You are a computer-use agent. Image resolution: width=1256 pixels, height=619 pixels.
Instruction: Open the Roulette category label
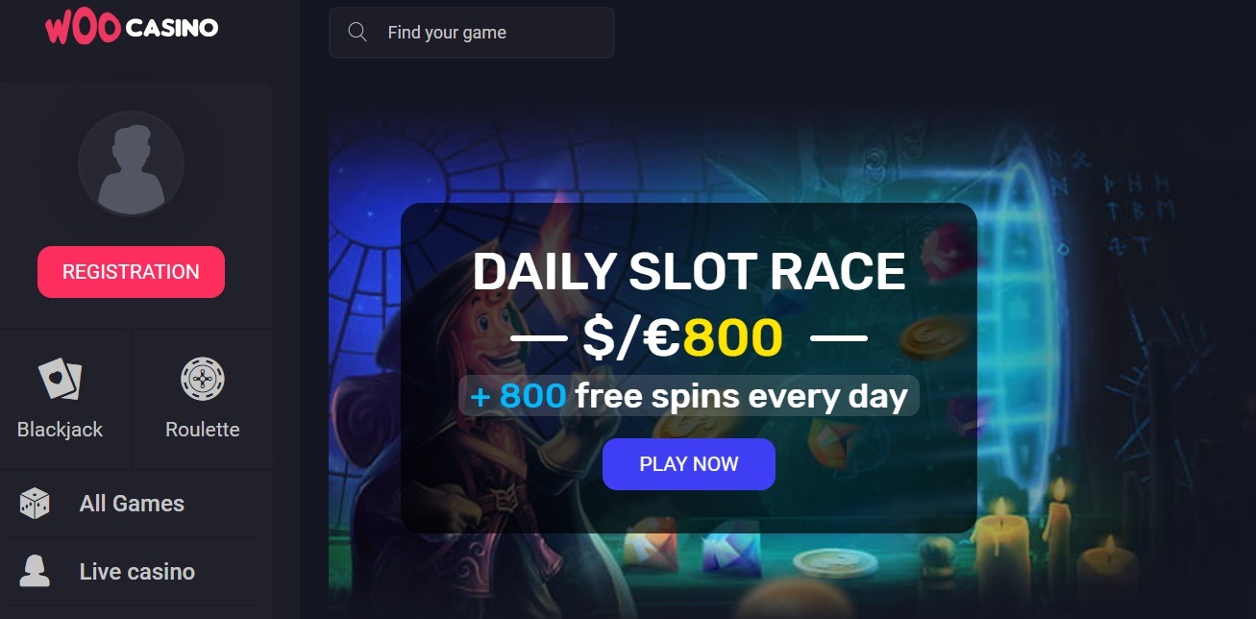(203, 430)
